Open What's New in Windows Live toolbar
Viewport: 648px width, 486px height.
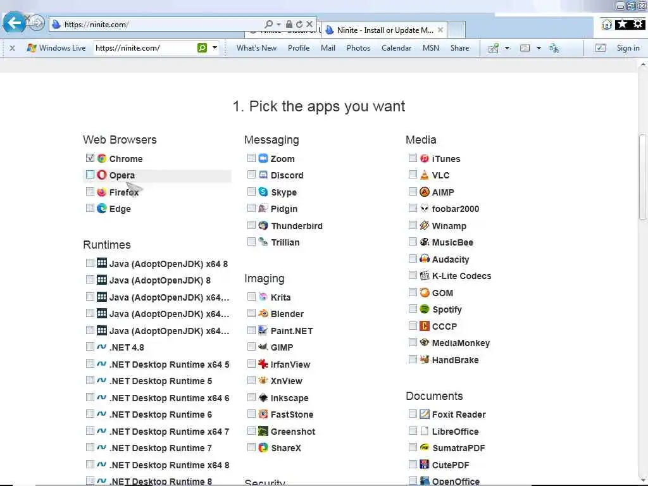click(256, 48)
